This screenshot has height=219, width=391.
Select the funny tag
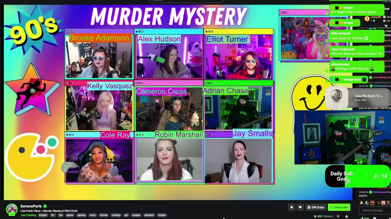(93, 215)
